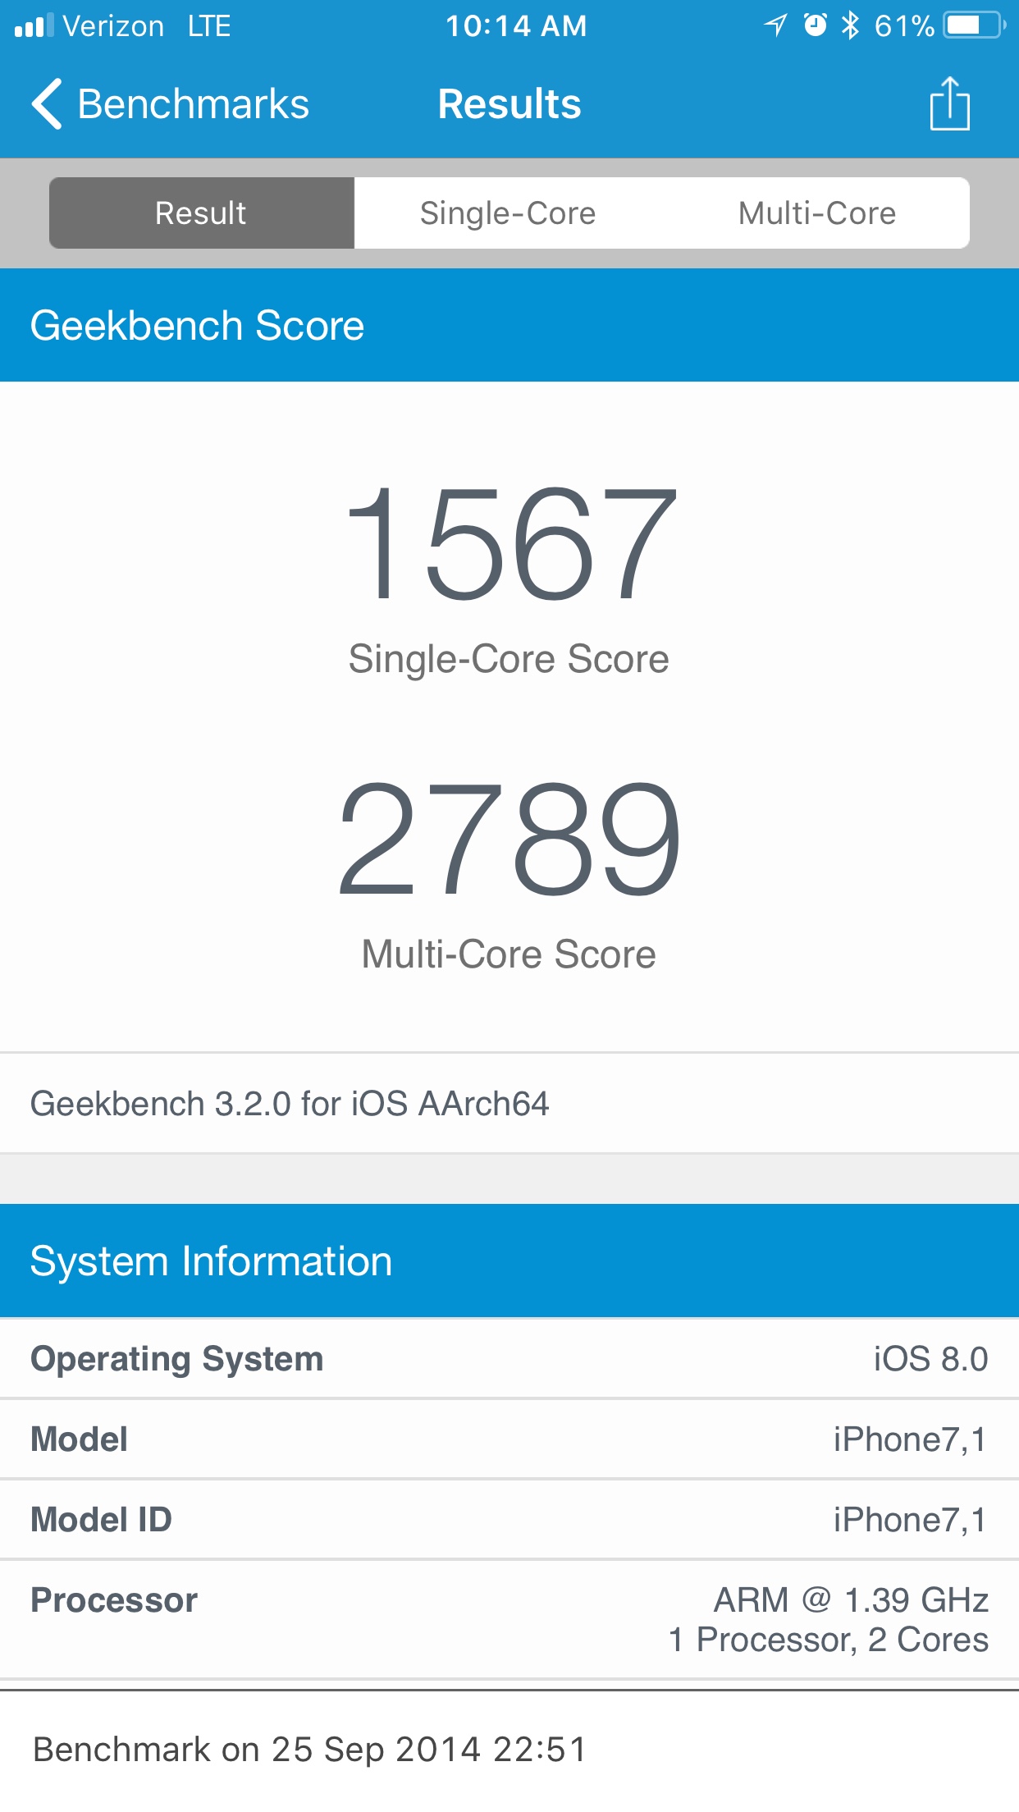Screen dimensions: 1019x1812
Task: Select the Processor row
Action: click(509, 1619)
